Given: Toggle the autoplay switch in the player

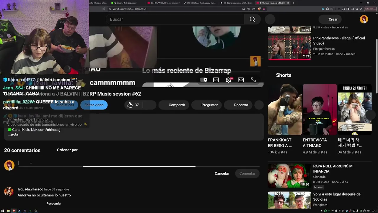Looking at the screenshot, I should (204, 80).
